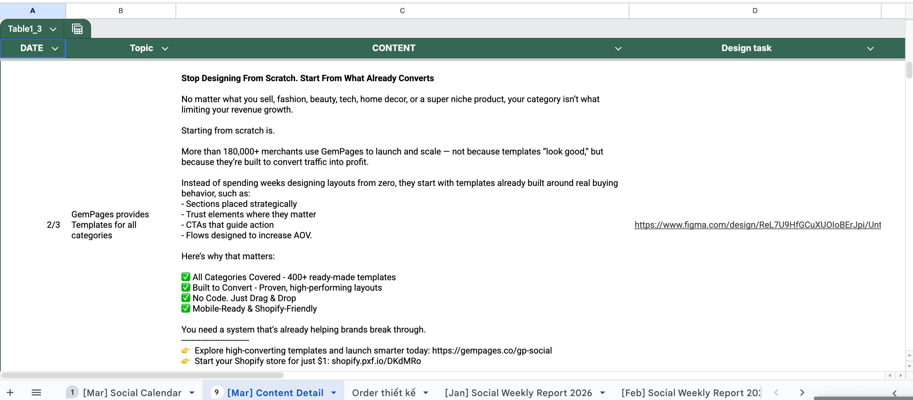Collapse the side panel chevron at bottom right
The width and height of the screenshot is (913, 400).
point(894,393)
